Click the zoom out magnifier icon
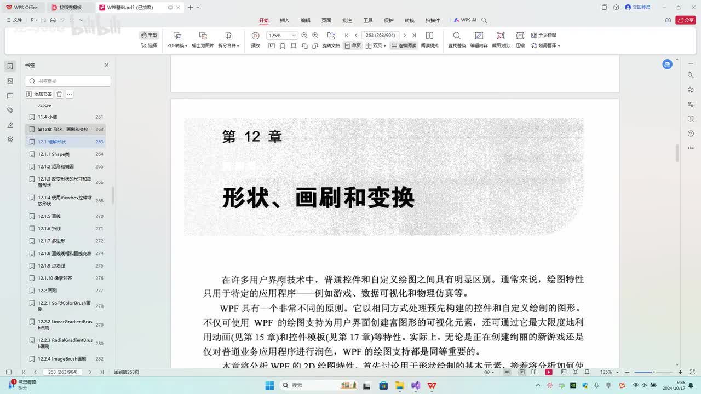 (x=304, y=35)
